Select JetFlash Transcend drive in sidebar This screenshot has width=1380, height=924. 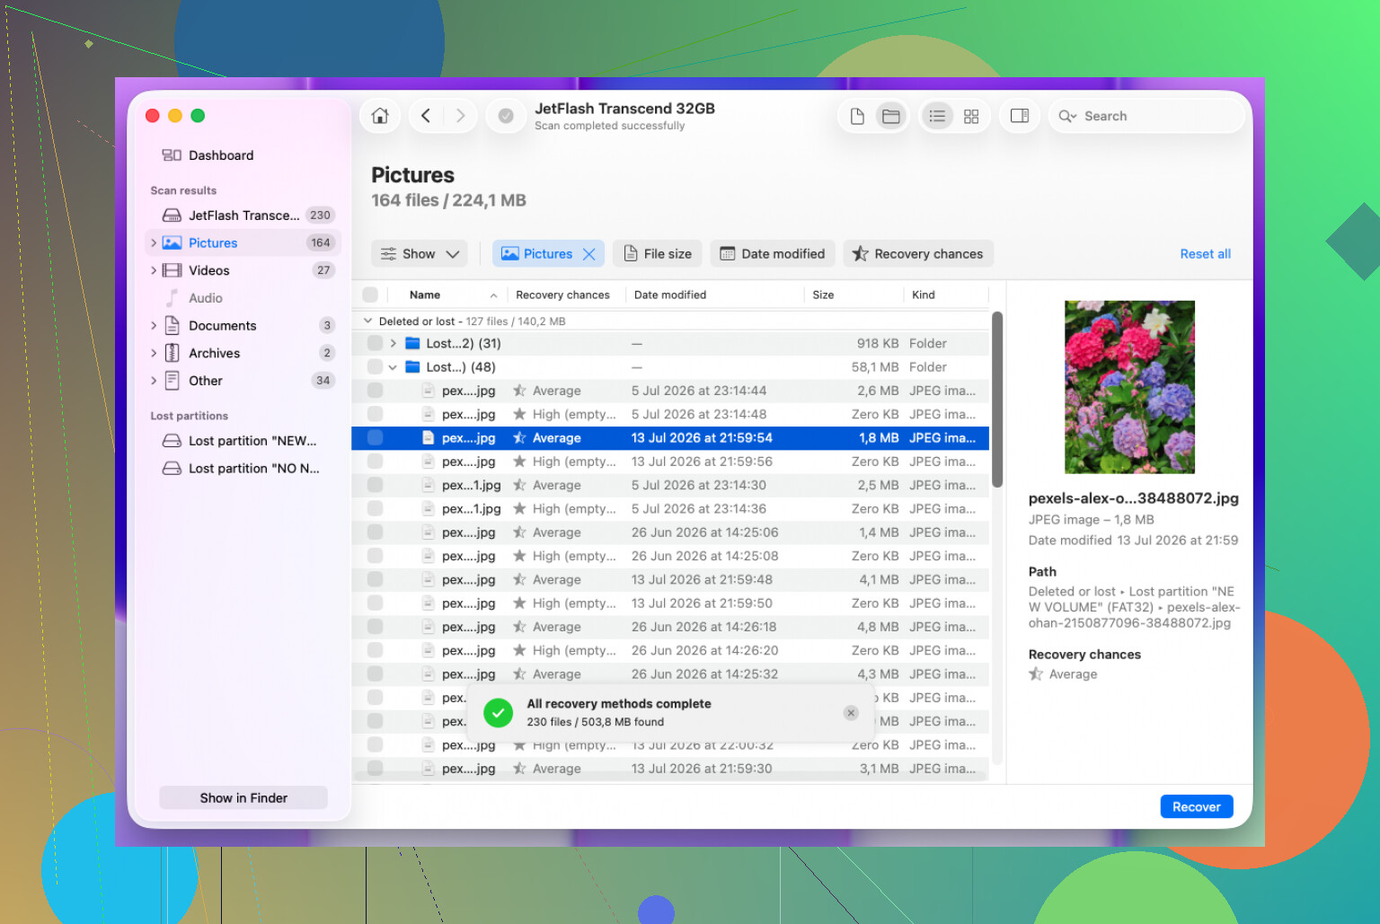coord(243,216)
